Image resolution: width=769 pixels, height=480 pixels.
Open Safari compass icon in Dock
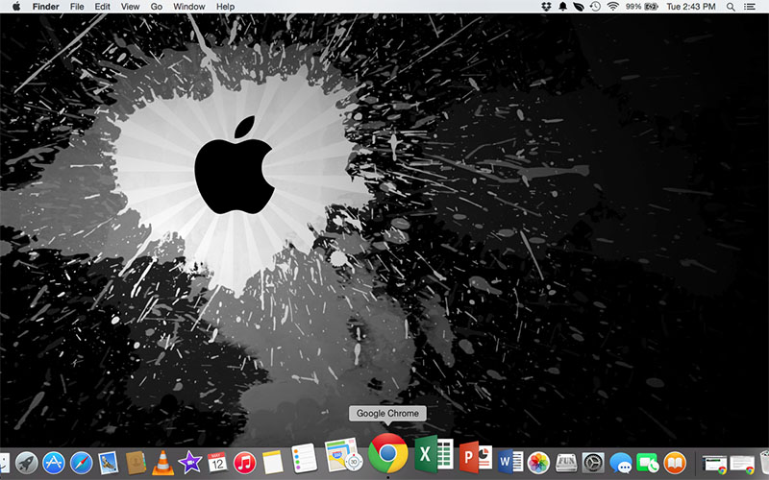click(x=81, y=463)
